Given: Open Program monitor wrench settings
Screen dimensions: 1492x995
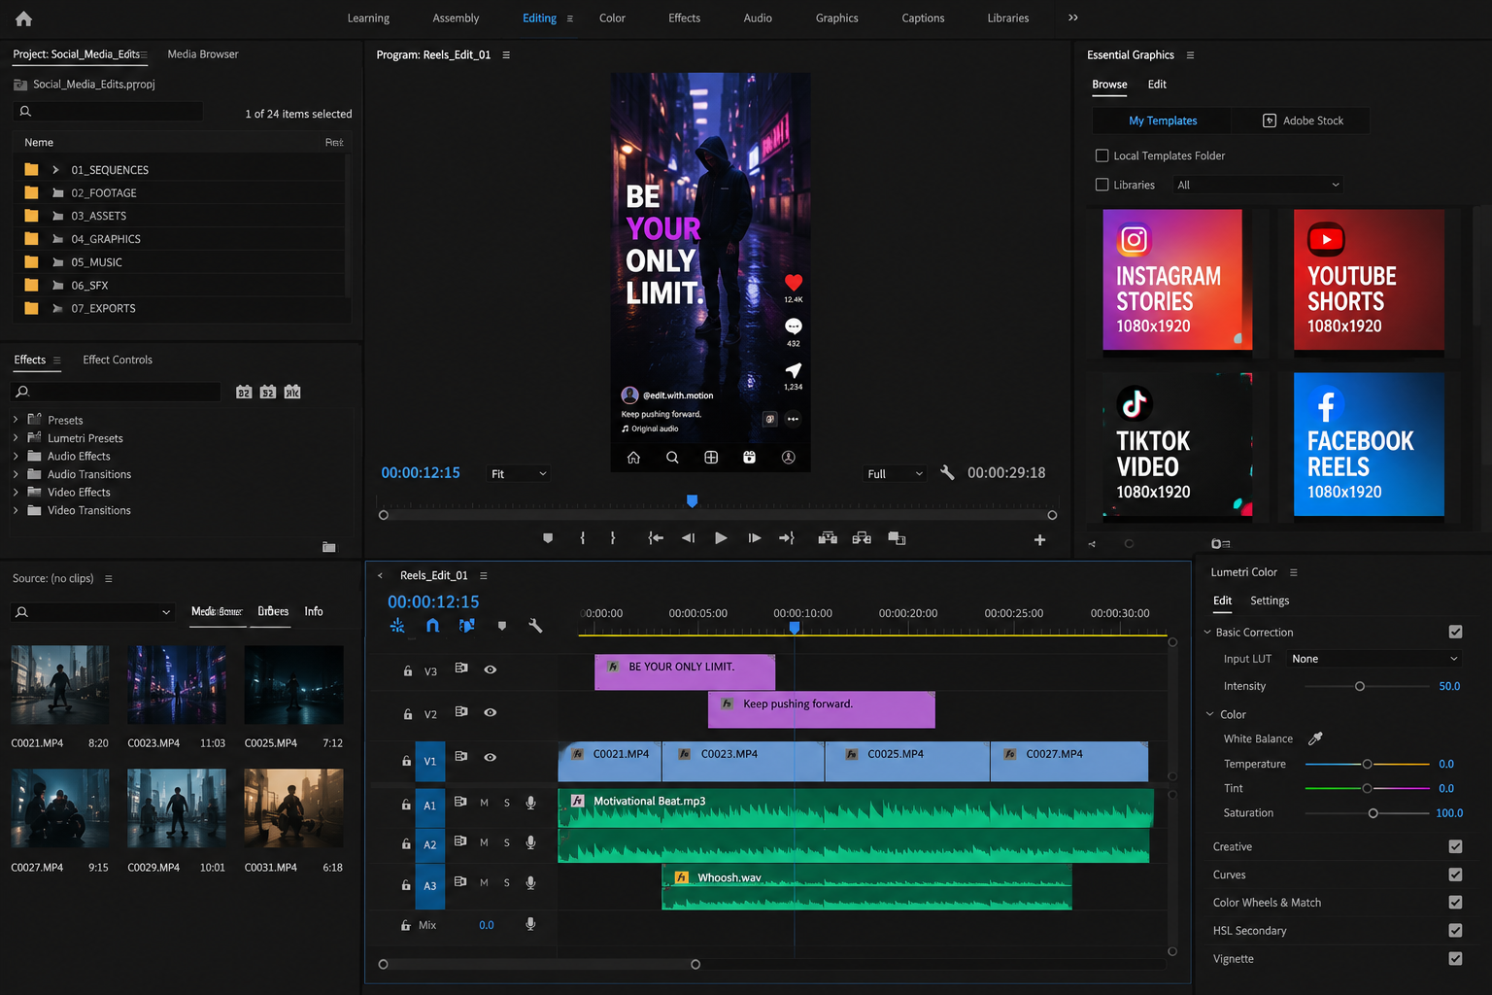Looking at the screenshot, I should (947, 473).
